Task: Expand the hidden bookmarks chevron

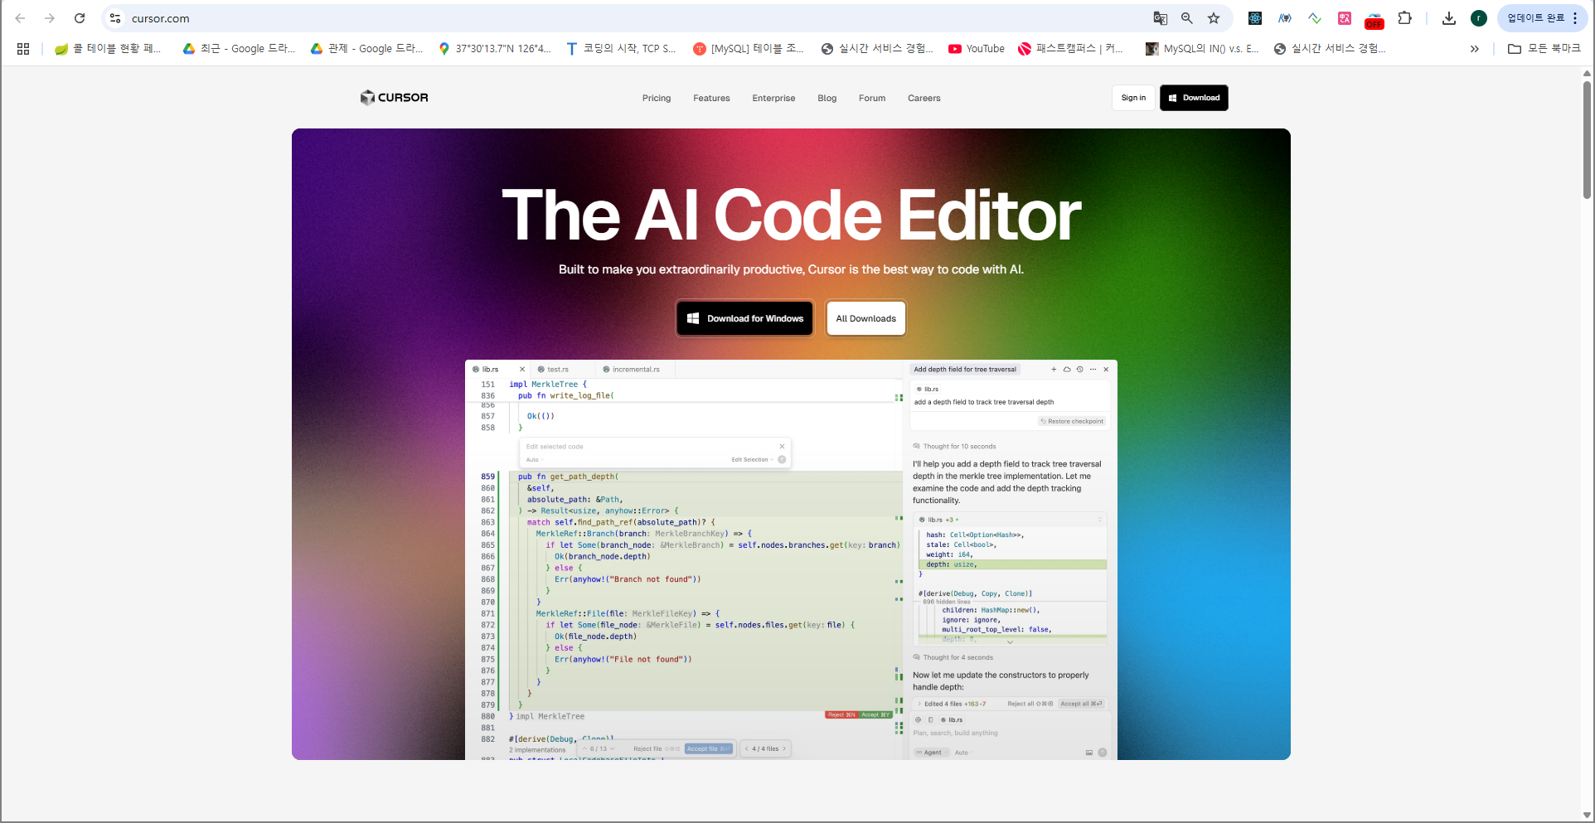Action: (x=1475, y=49)
